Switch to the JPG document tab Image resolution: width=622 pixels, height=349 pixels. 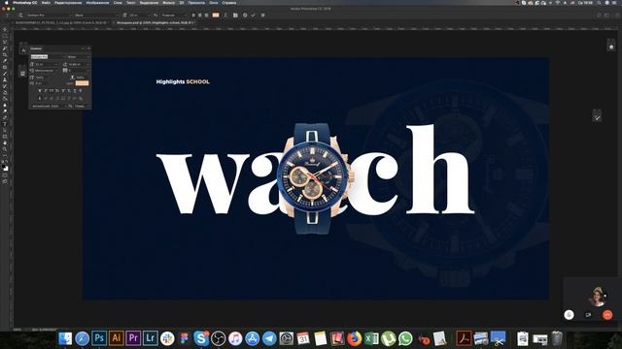60,23
